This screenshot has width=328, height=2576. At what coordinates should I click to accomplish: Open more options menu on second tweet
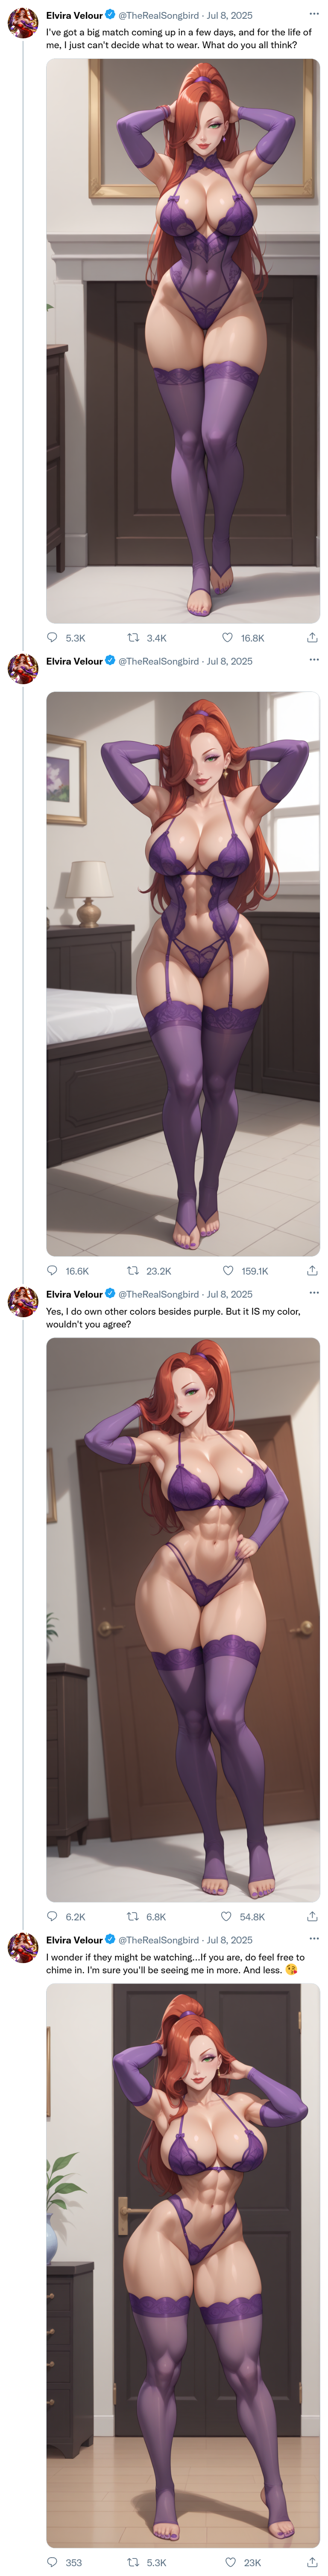(x=313, y=659)
